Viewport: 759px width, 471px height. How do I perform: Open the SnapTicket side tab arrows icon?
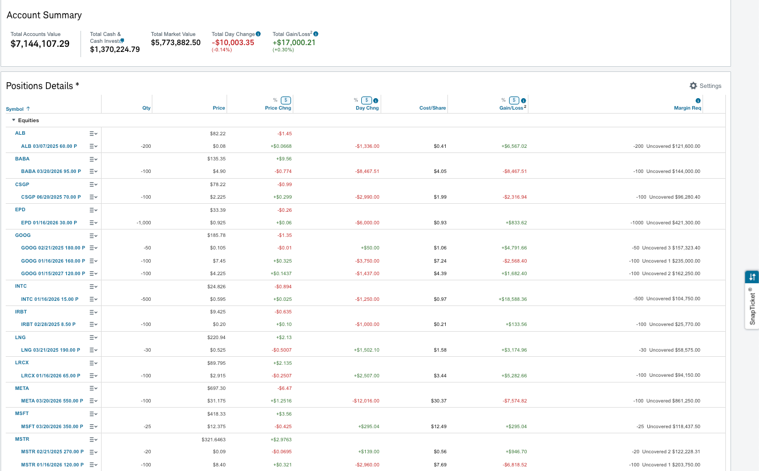(752, 277)
